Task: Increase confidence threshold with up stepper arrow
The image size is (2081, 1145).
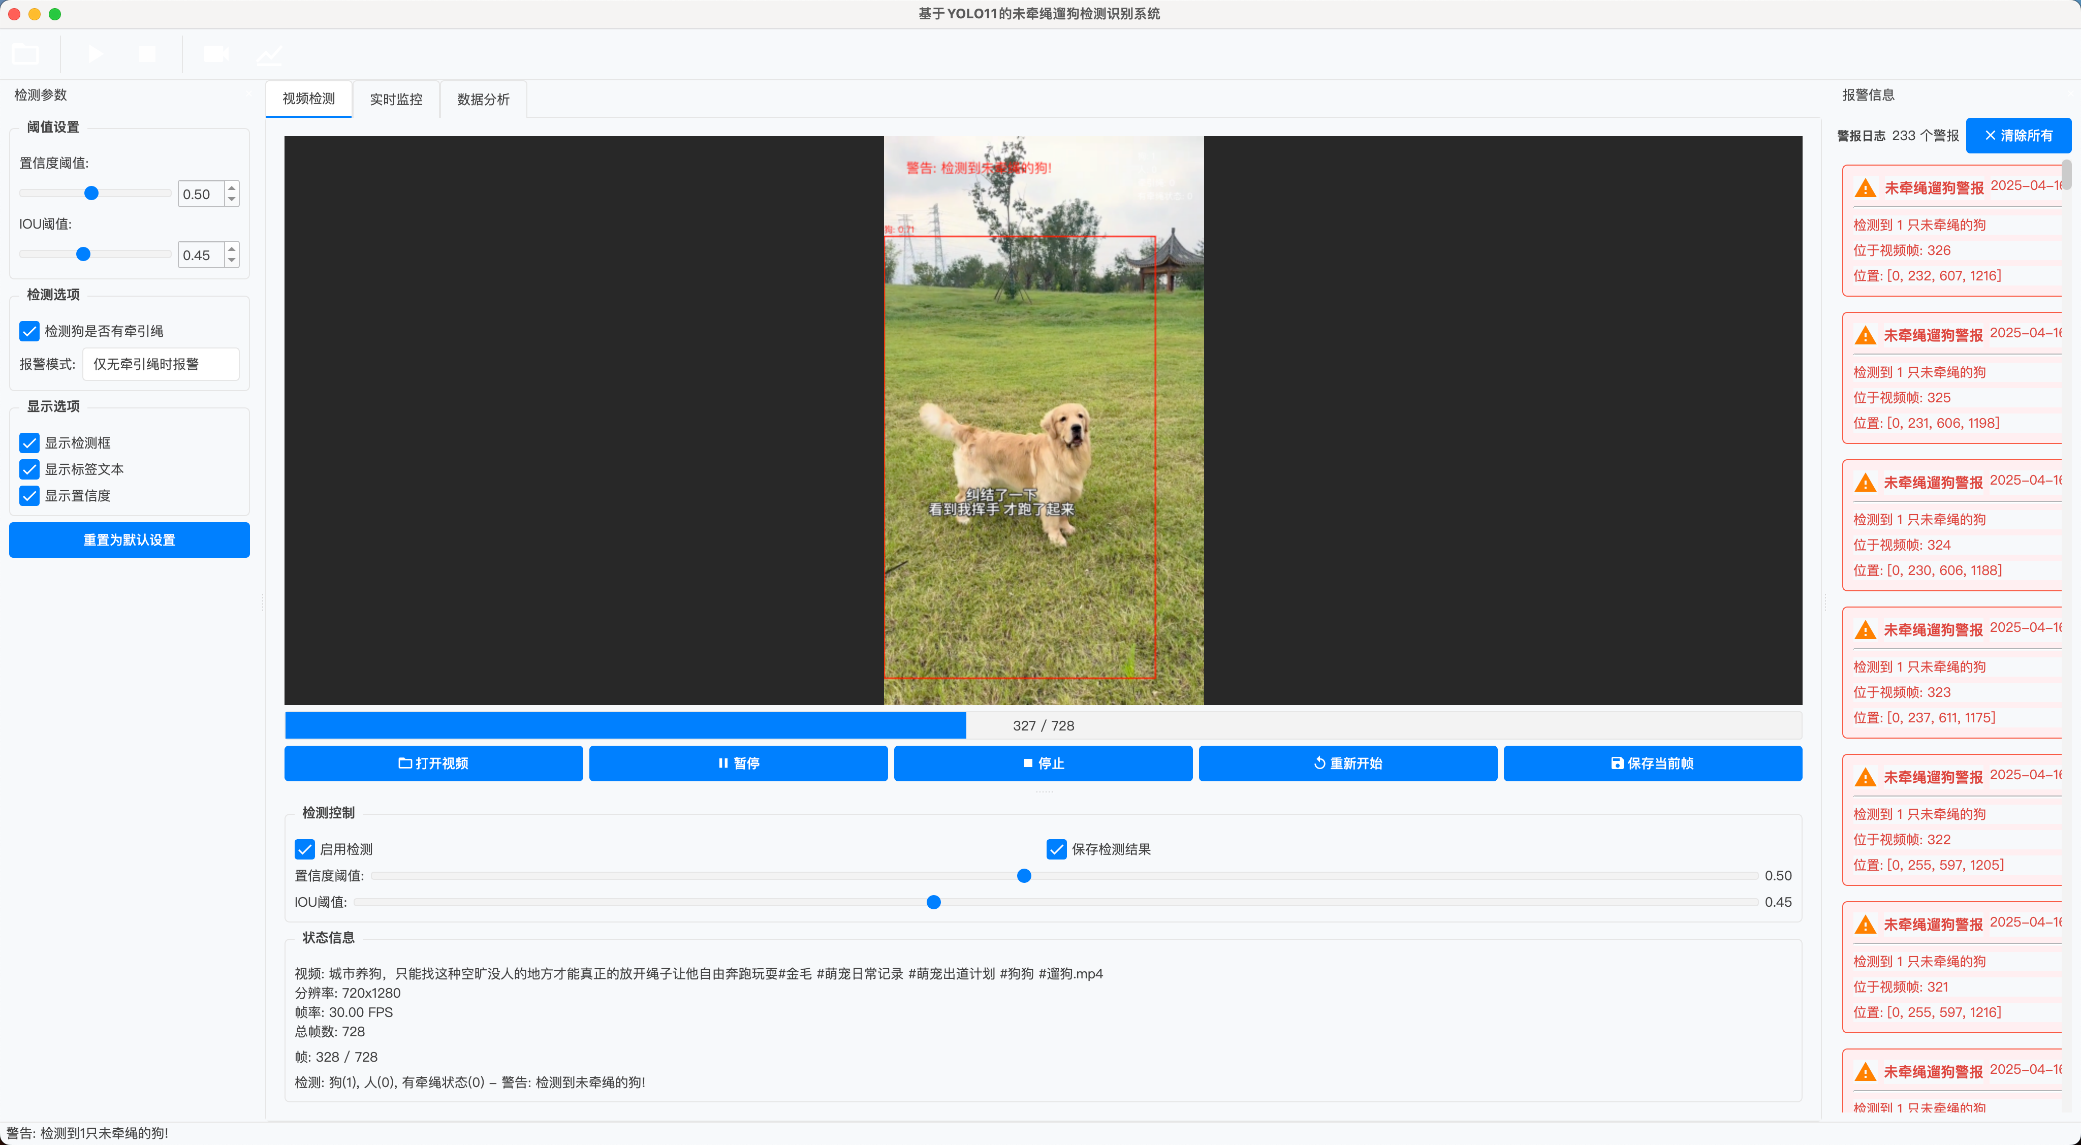Action: point(232,187)
